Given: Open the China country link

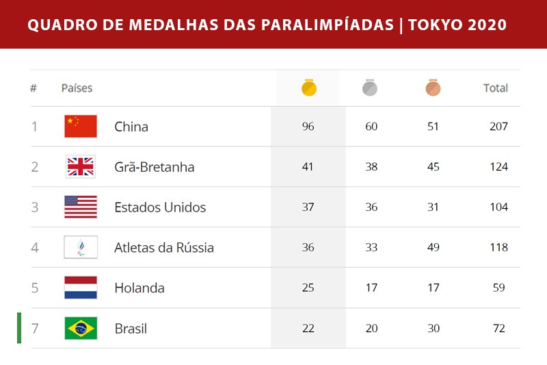Looking at the screenshot, I should click(x=131, y=127).
